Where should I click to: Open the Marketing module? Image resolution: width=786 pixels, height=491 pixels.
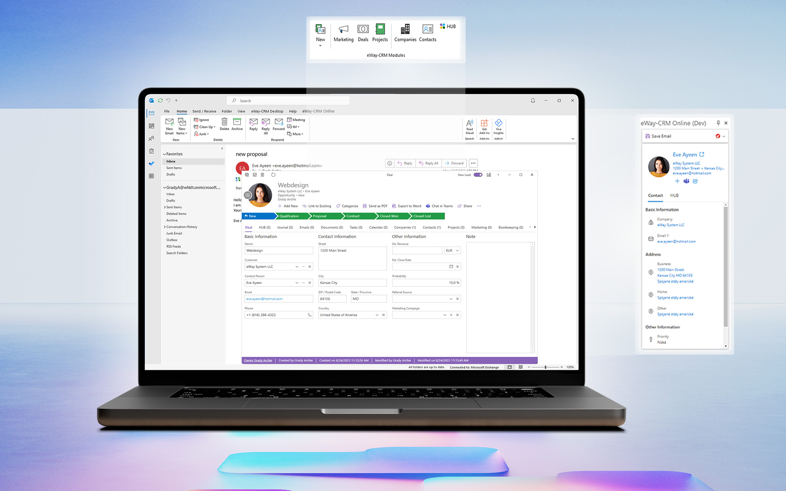tap(343, 33)
